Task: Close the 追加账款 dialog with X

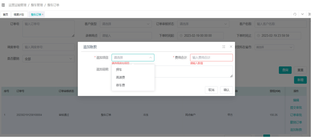Action: [x=231, y=47]
